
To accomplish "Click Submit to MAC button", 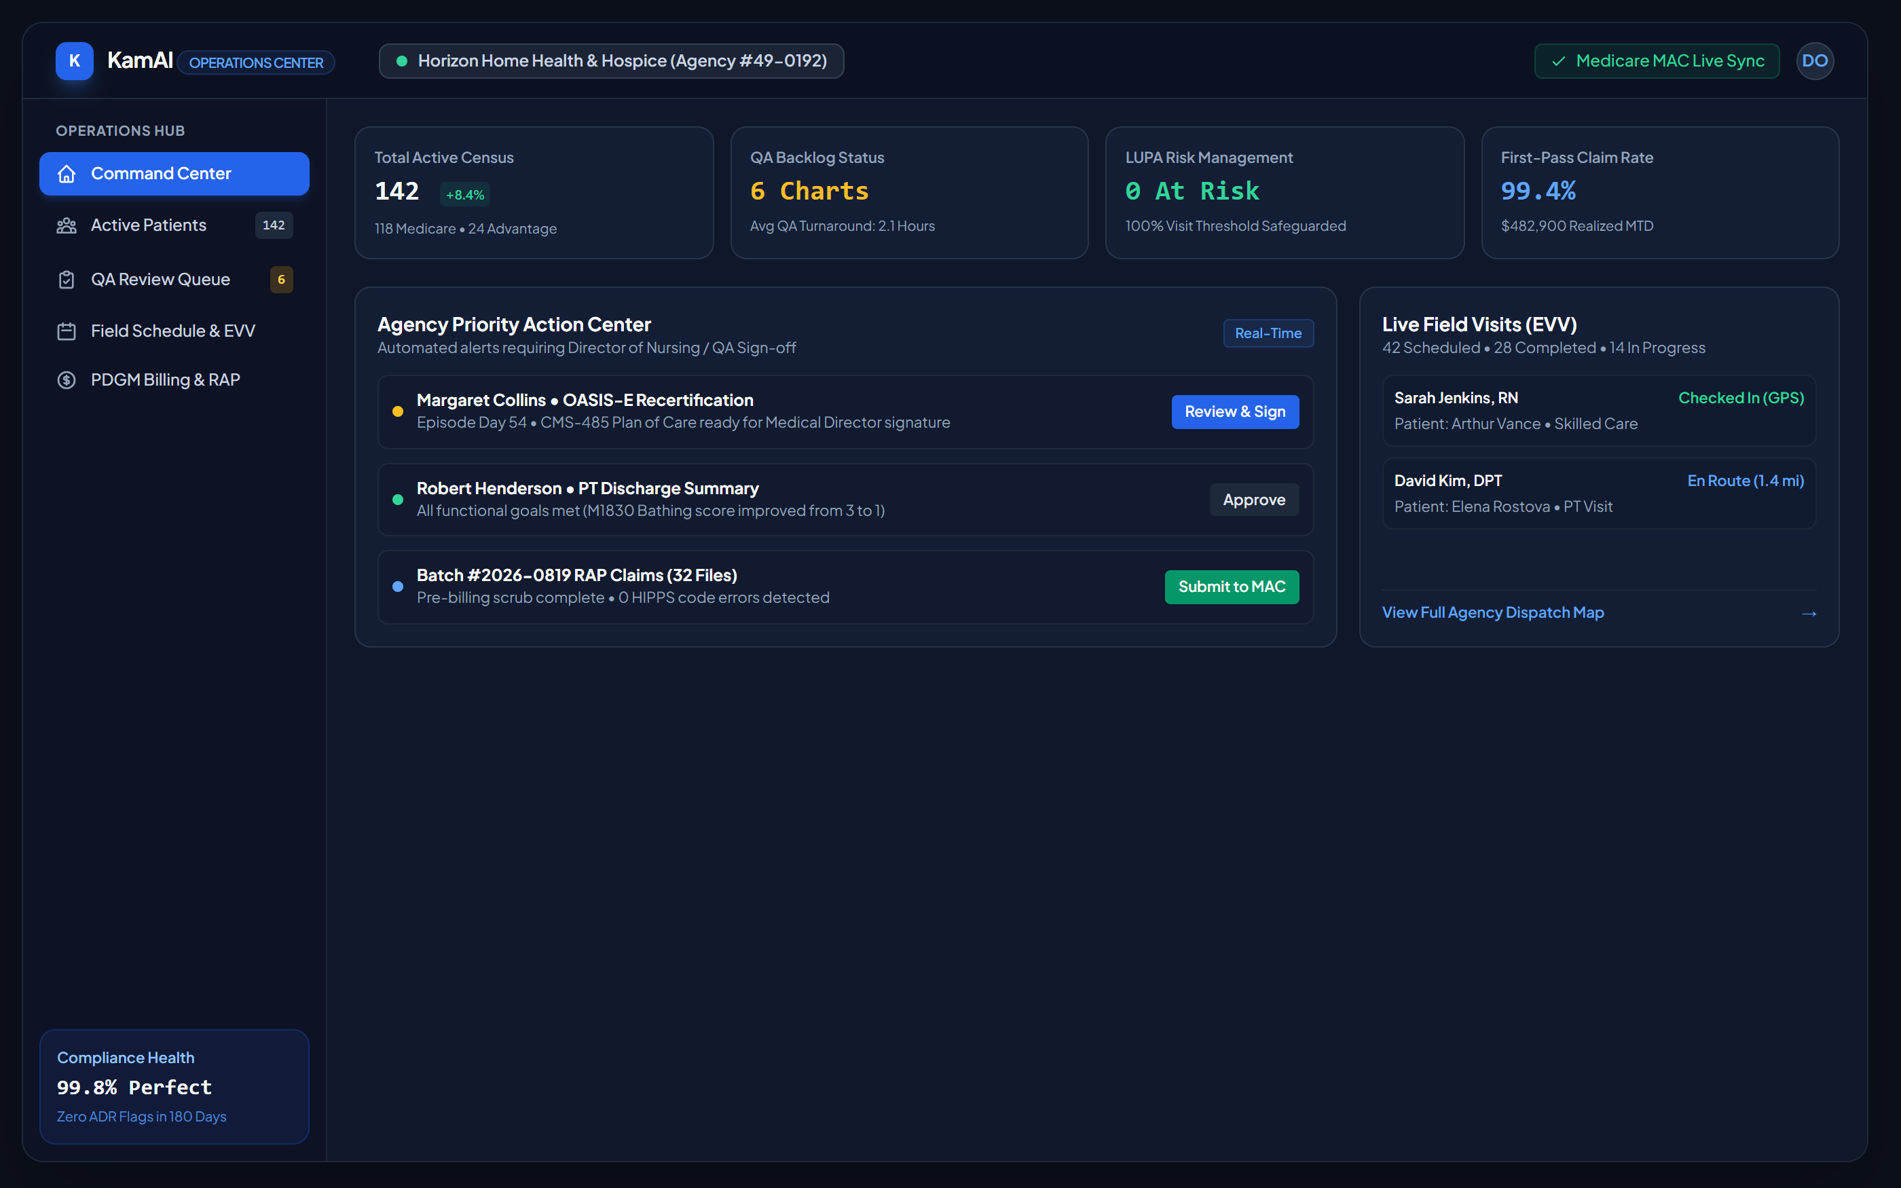I will coord(1232,587).
